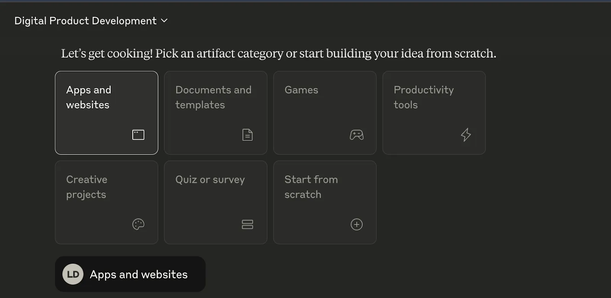Select the Productivity tools category label
Viewport: 611px width, 298px height.
pos(424,97)
